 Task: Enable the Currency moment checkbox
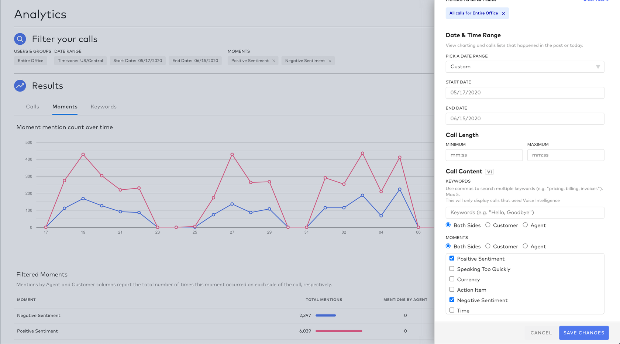pos(452,279)
